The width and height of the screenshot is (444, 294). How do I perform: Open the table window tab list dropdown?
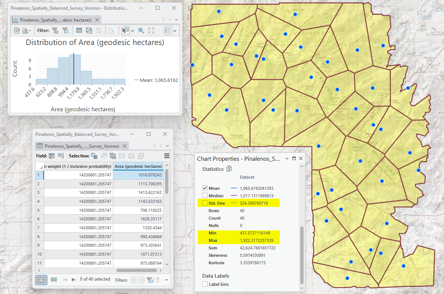tap(167, 146)
